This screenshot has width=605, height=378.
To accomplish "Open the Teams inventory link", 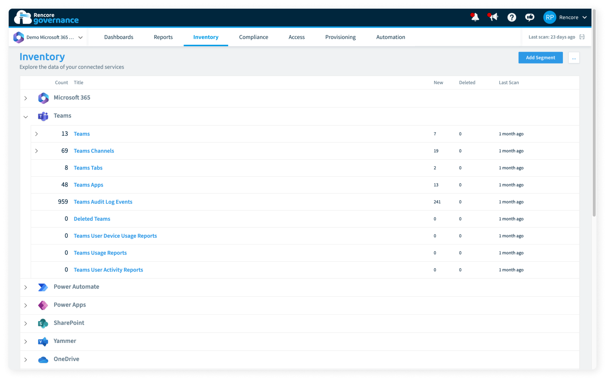I will click(x=82, y=134).
